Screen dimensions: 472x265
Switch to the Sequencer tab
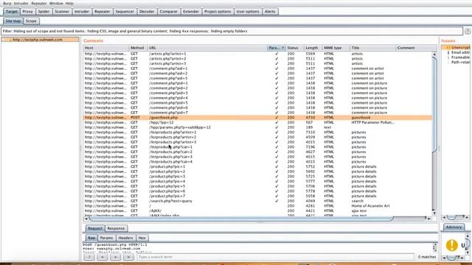point(125,12)
